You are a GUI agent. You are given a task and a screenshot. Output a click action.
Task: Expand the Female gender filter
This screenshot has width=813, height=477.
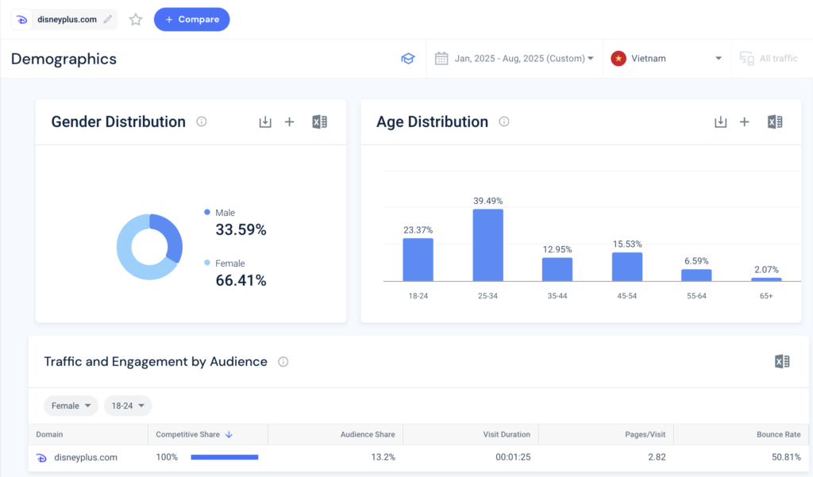(71, 406)
